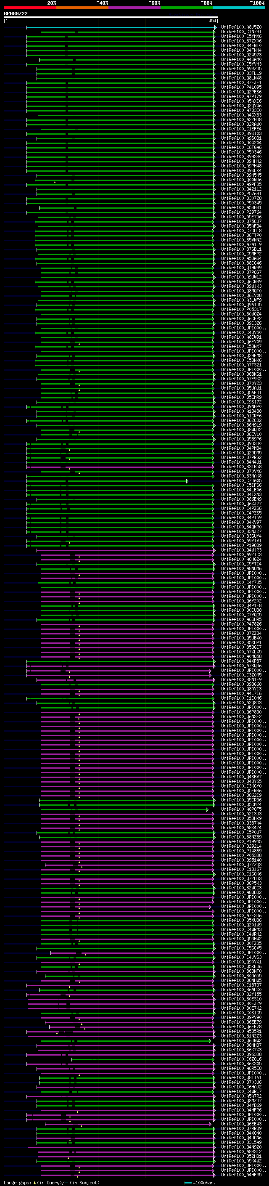The image size is (269, 1186).
Task: Open UniRef100_B9WJK3 entry
Action: coord(241,287)
